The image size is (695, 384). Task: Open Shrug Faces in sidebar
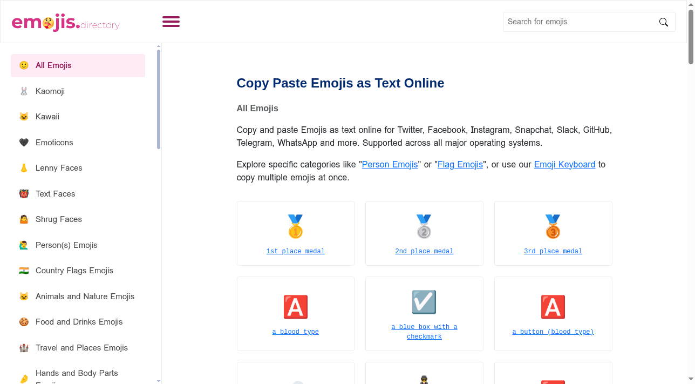click(x=78, y=219)
